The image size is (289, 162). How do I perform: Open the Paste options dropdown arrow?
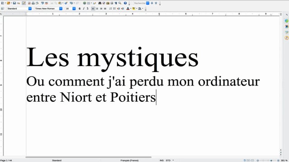point(63,3)
